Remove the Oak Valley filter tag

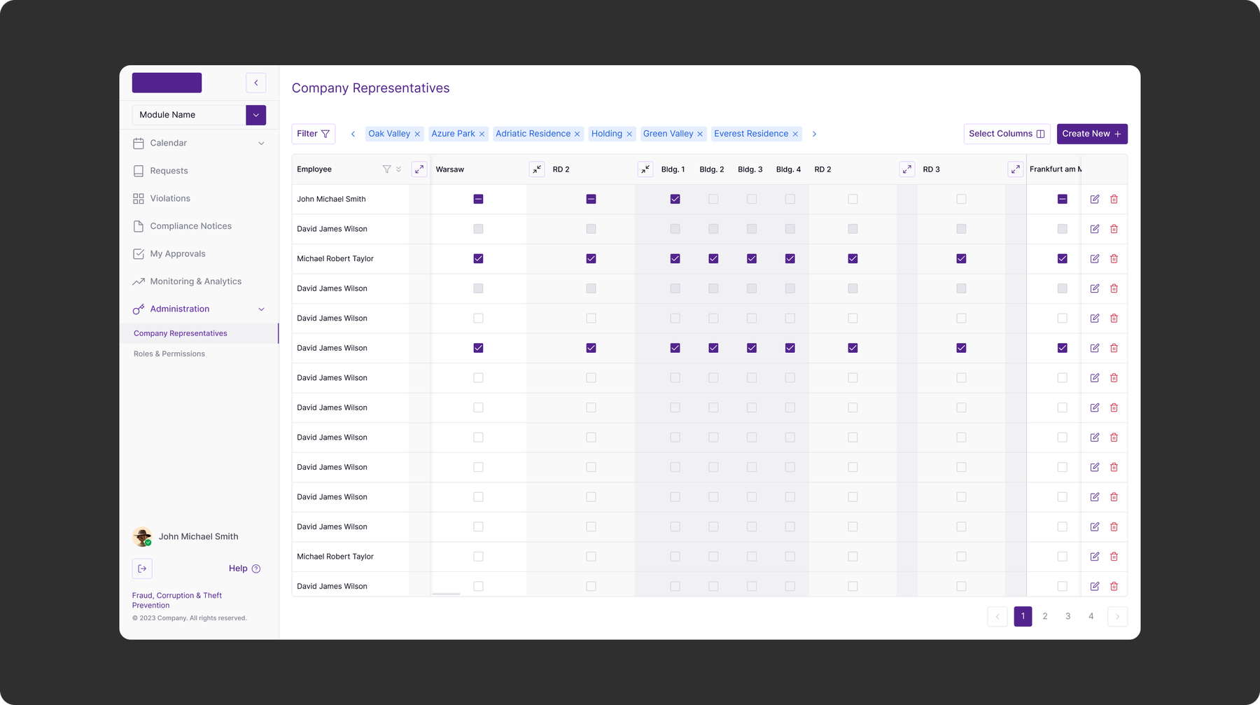click(417, 134)
